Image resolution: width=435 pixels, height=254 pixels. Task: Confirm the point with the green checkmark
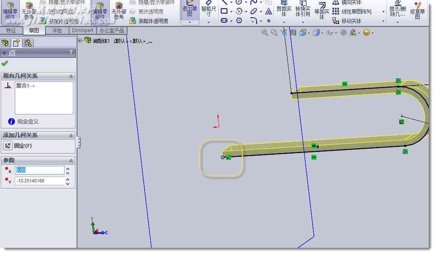tap(5, 63)
